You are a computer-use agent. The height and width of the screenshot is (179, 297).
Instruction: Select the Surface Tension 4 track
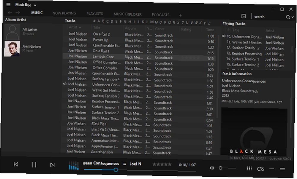click(139, 80)
